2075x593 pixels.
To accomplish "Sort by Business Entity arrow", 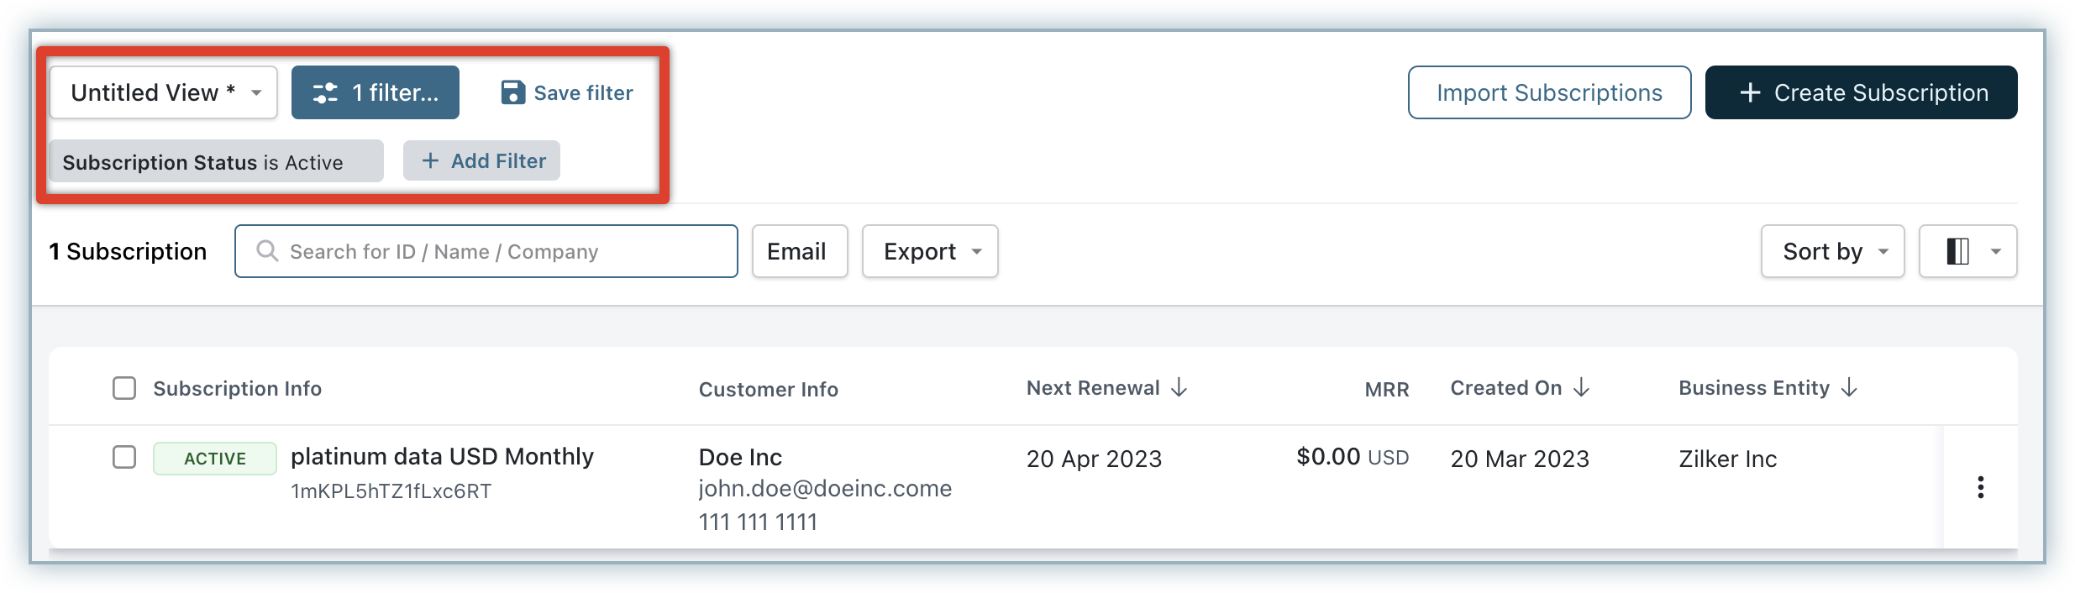I will (1849, 387).
